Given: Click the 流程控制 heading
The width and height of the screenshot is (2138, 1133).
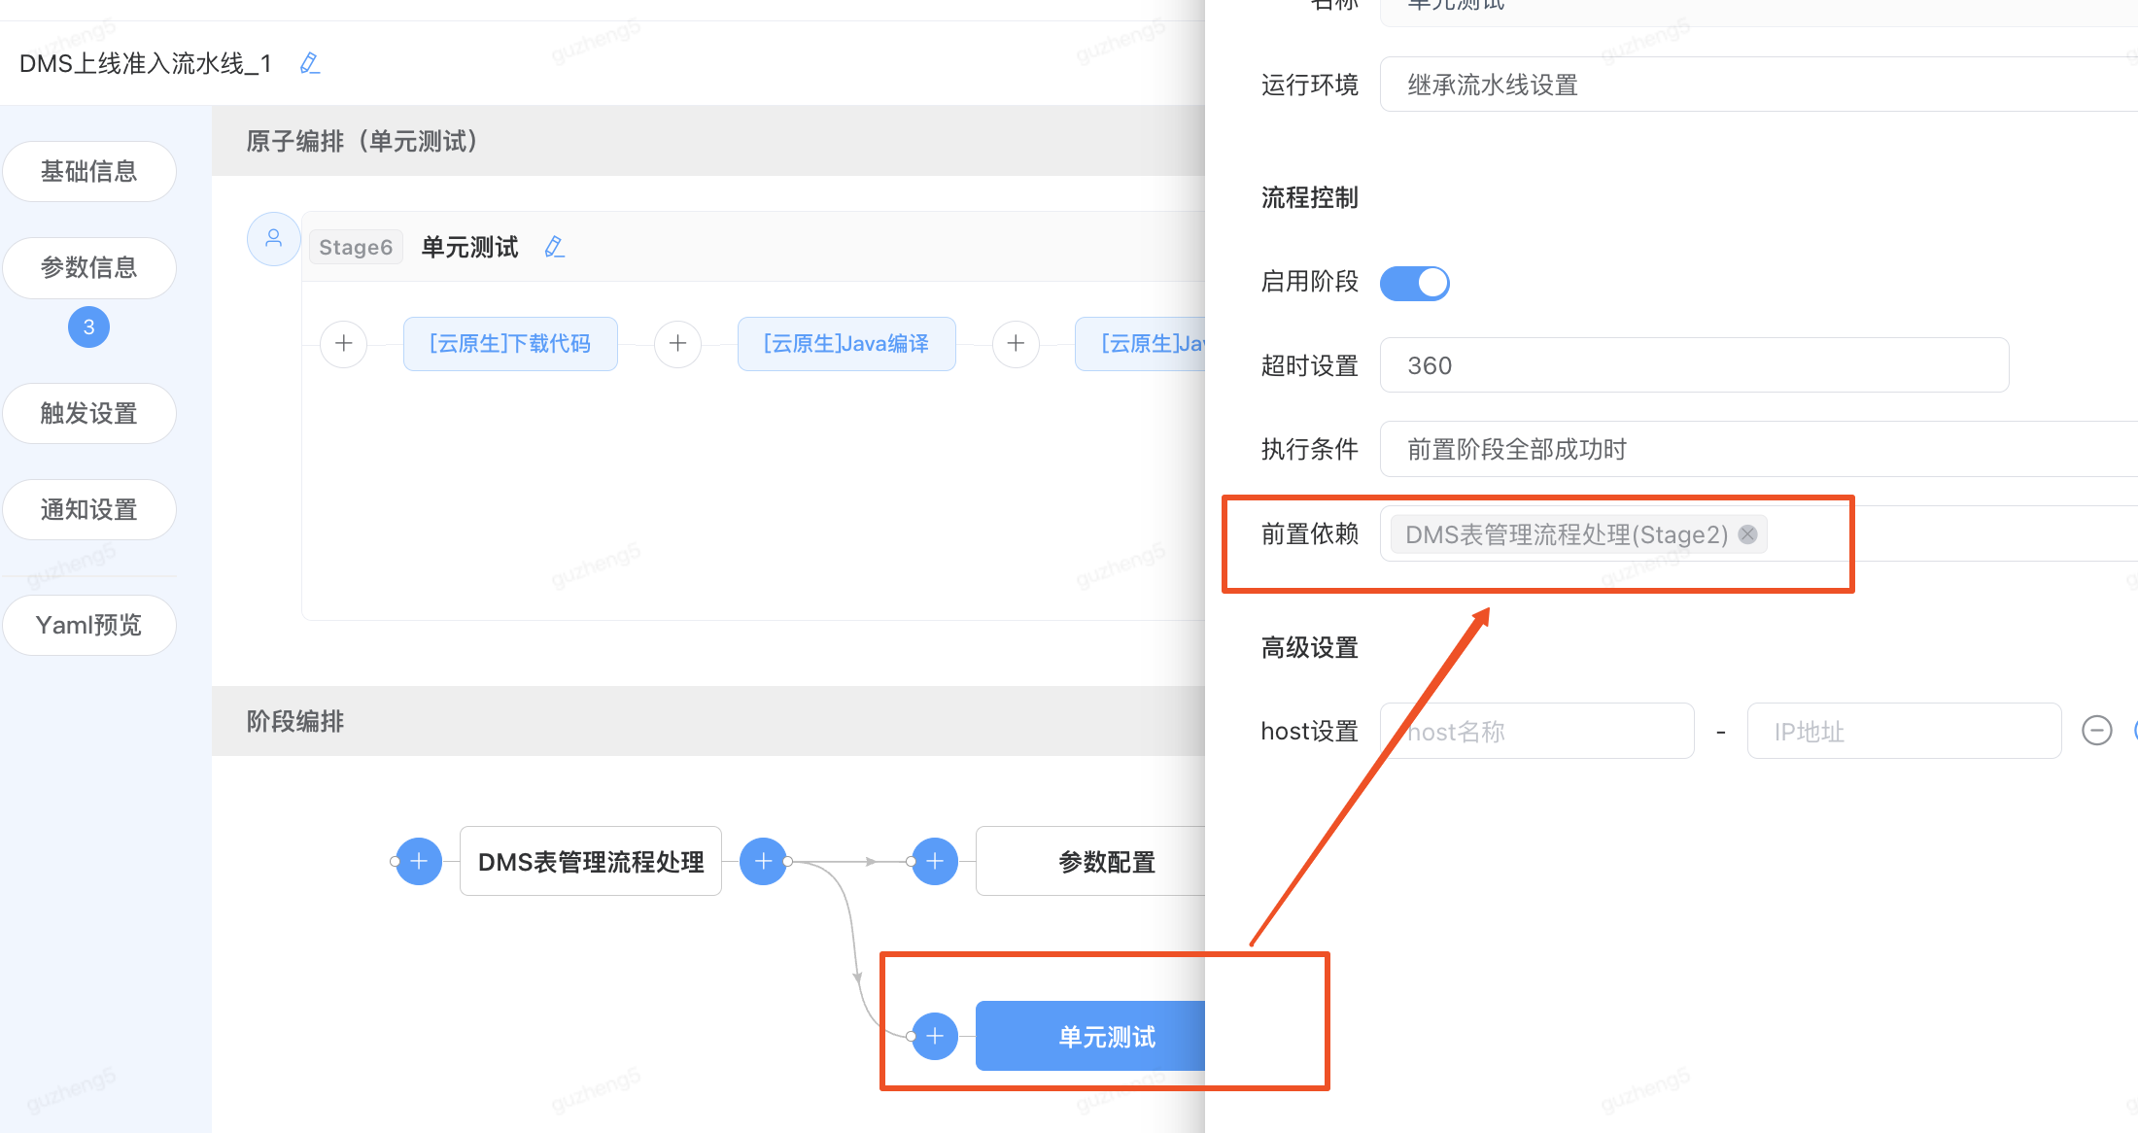Looking at the screenshot, I should tap(1310, 198).
